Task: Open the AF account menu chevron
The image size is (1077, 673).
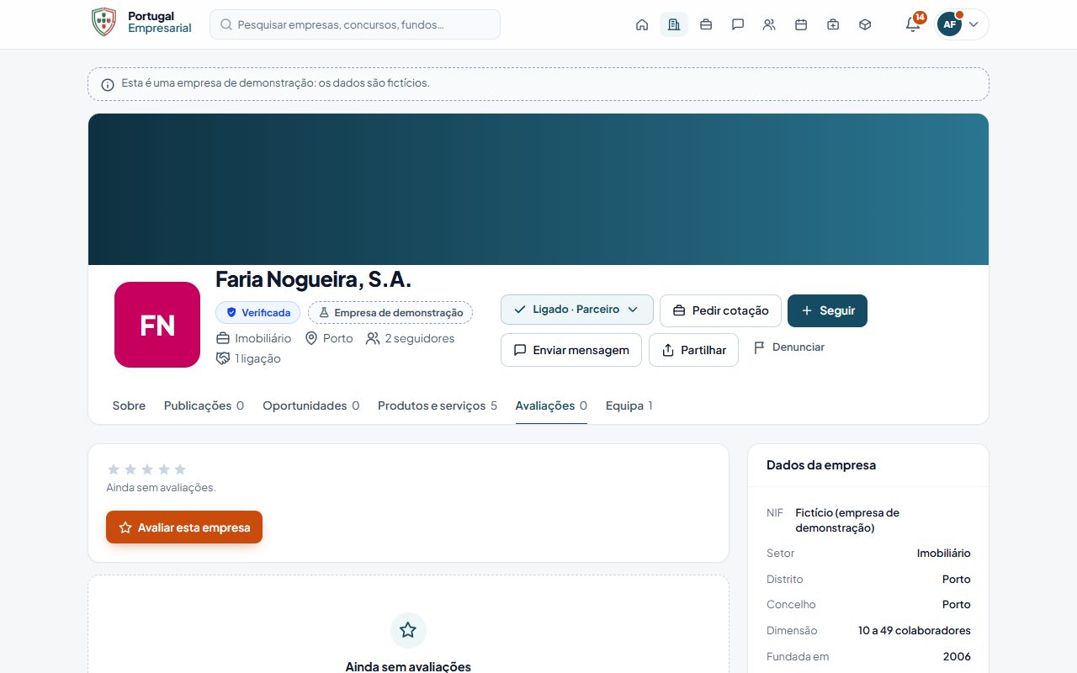Action: [x=974, y=24]
